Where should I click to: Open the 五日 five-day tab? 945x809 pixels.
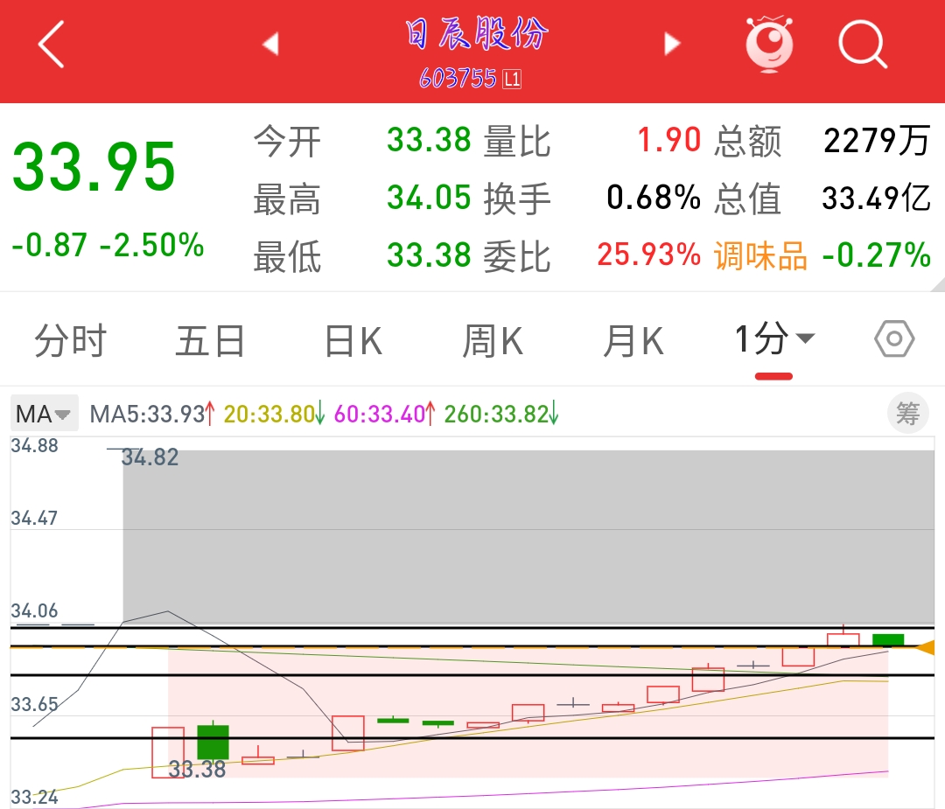pyautogui.click(x=210, y=340)
